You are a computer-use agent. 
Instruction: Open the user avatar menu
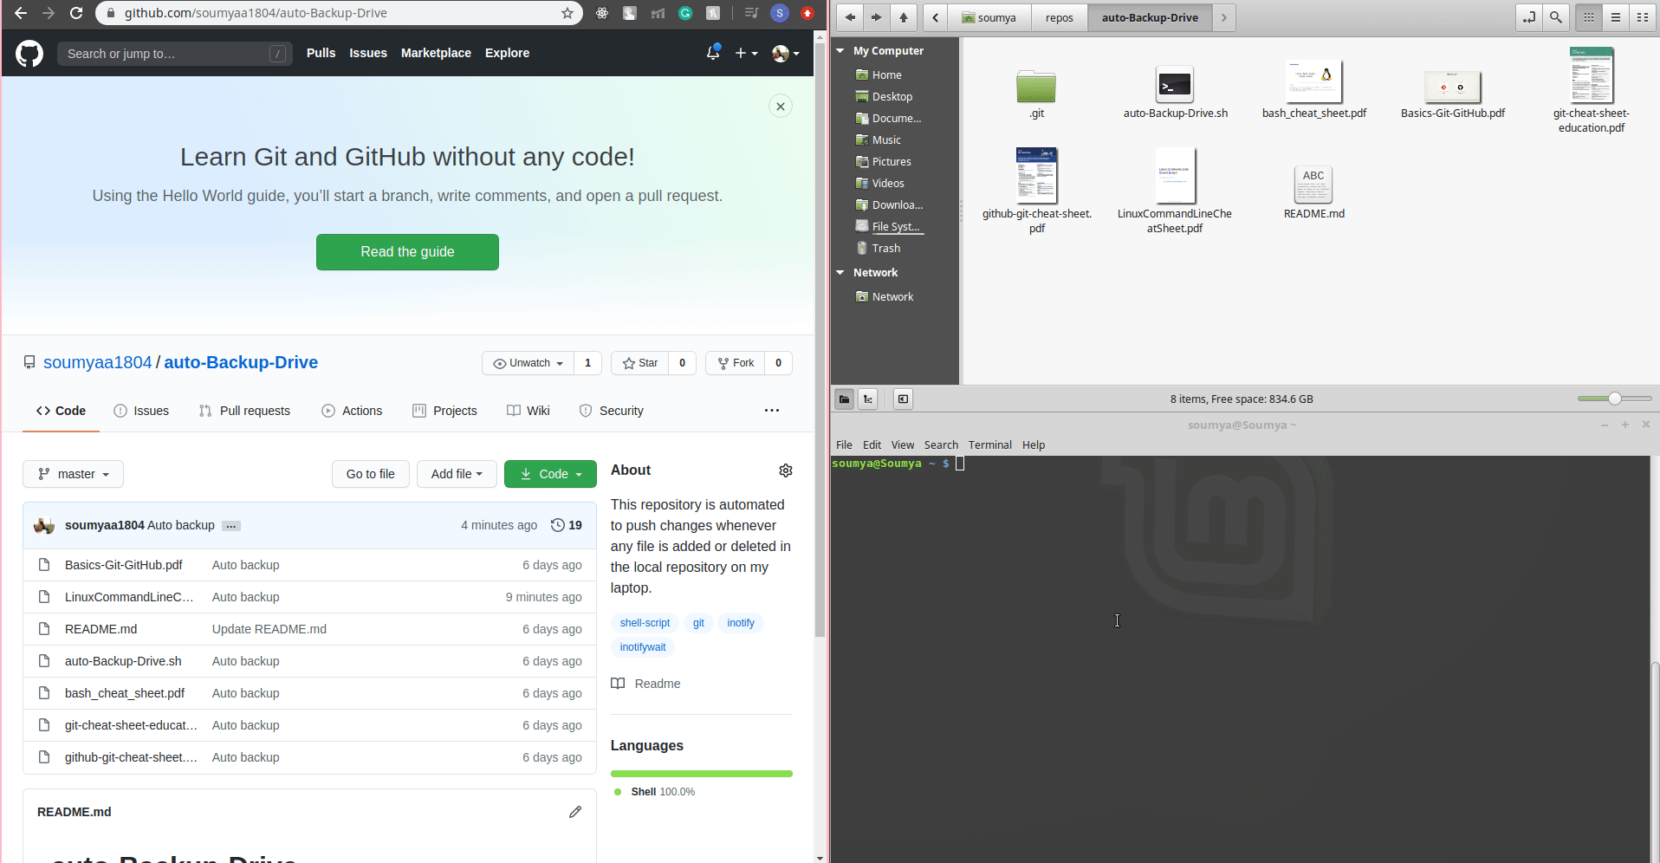point(786,54)
